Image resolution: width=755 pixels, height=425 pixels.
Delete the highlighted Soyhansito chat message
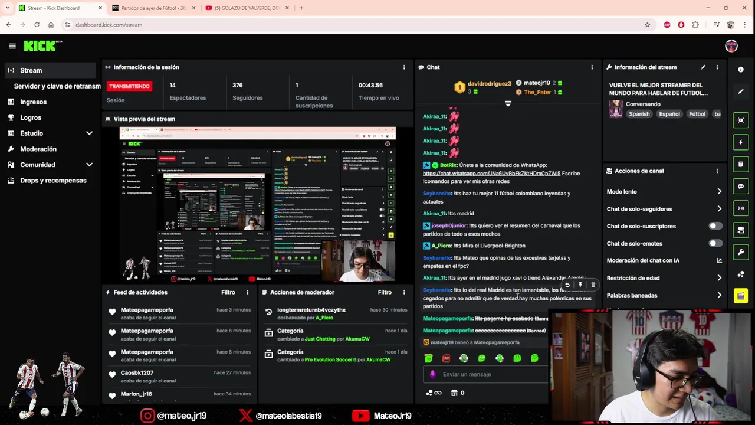593,285
